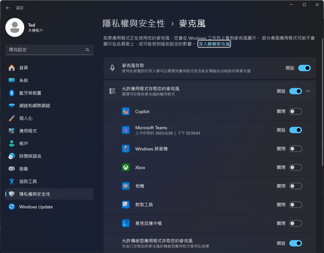The height and width of the screenshot is (253, 324).
Task: Disable microphone access for Microsoft Teams
Action: [x=295, y=130]
